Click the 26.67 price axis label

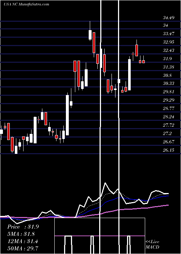point(169,142)
